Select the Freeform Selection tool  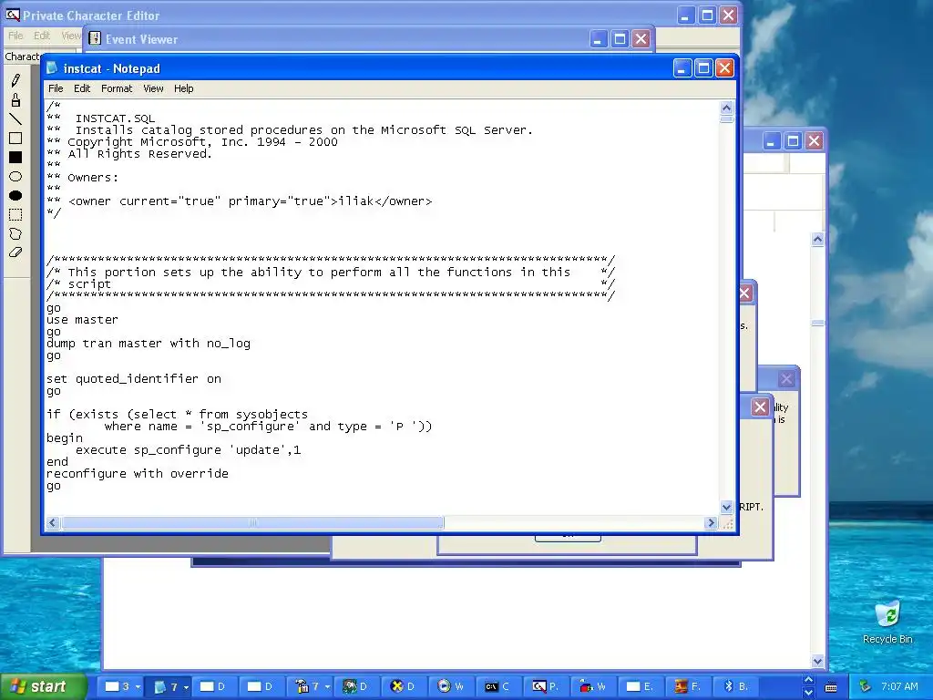15,233
